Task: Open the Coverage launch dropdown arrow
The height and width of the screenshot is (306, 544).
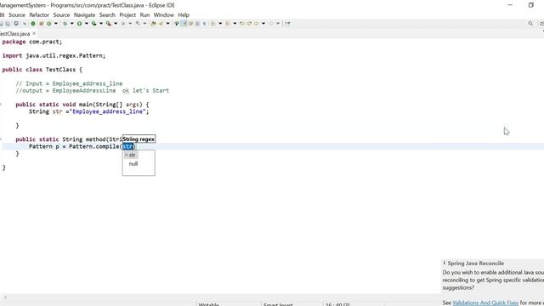Action: point(101,24)
